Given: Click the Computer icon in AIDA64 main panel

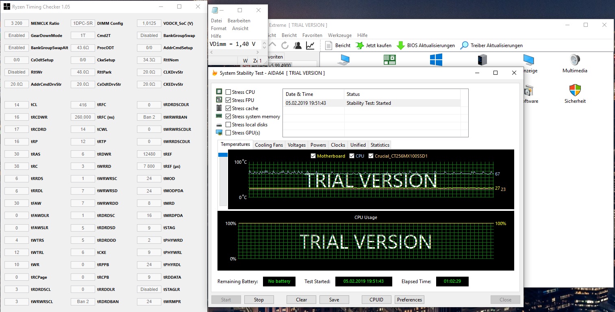Looking at the screenshot, I should pyautogui.click(x=344, y=60).
